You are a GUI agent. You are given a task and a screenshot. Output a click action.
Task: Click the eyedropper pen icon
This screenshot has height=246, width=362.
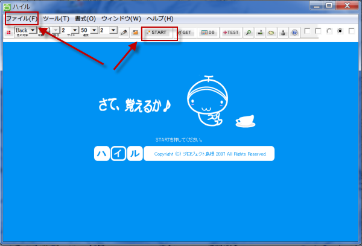pos(124,32)
